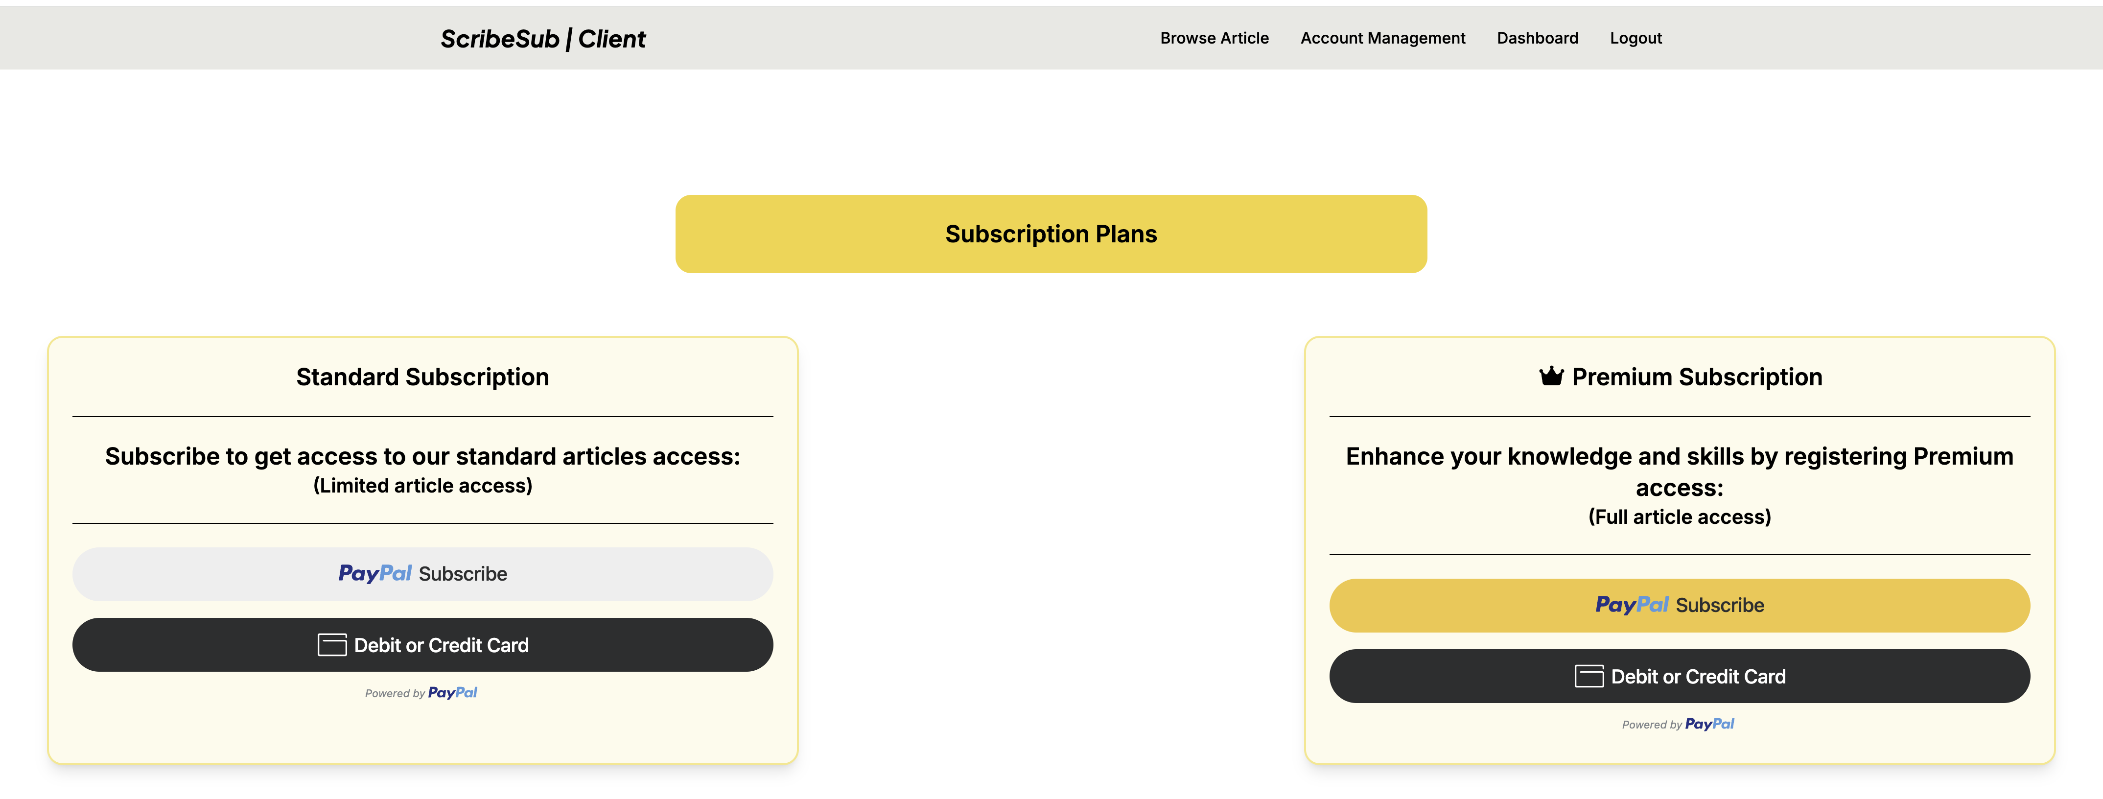Click the Subscription Plans yellow banner
The image size is (2103, 799).
(1051, 234)
